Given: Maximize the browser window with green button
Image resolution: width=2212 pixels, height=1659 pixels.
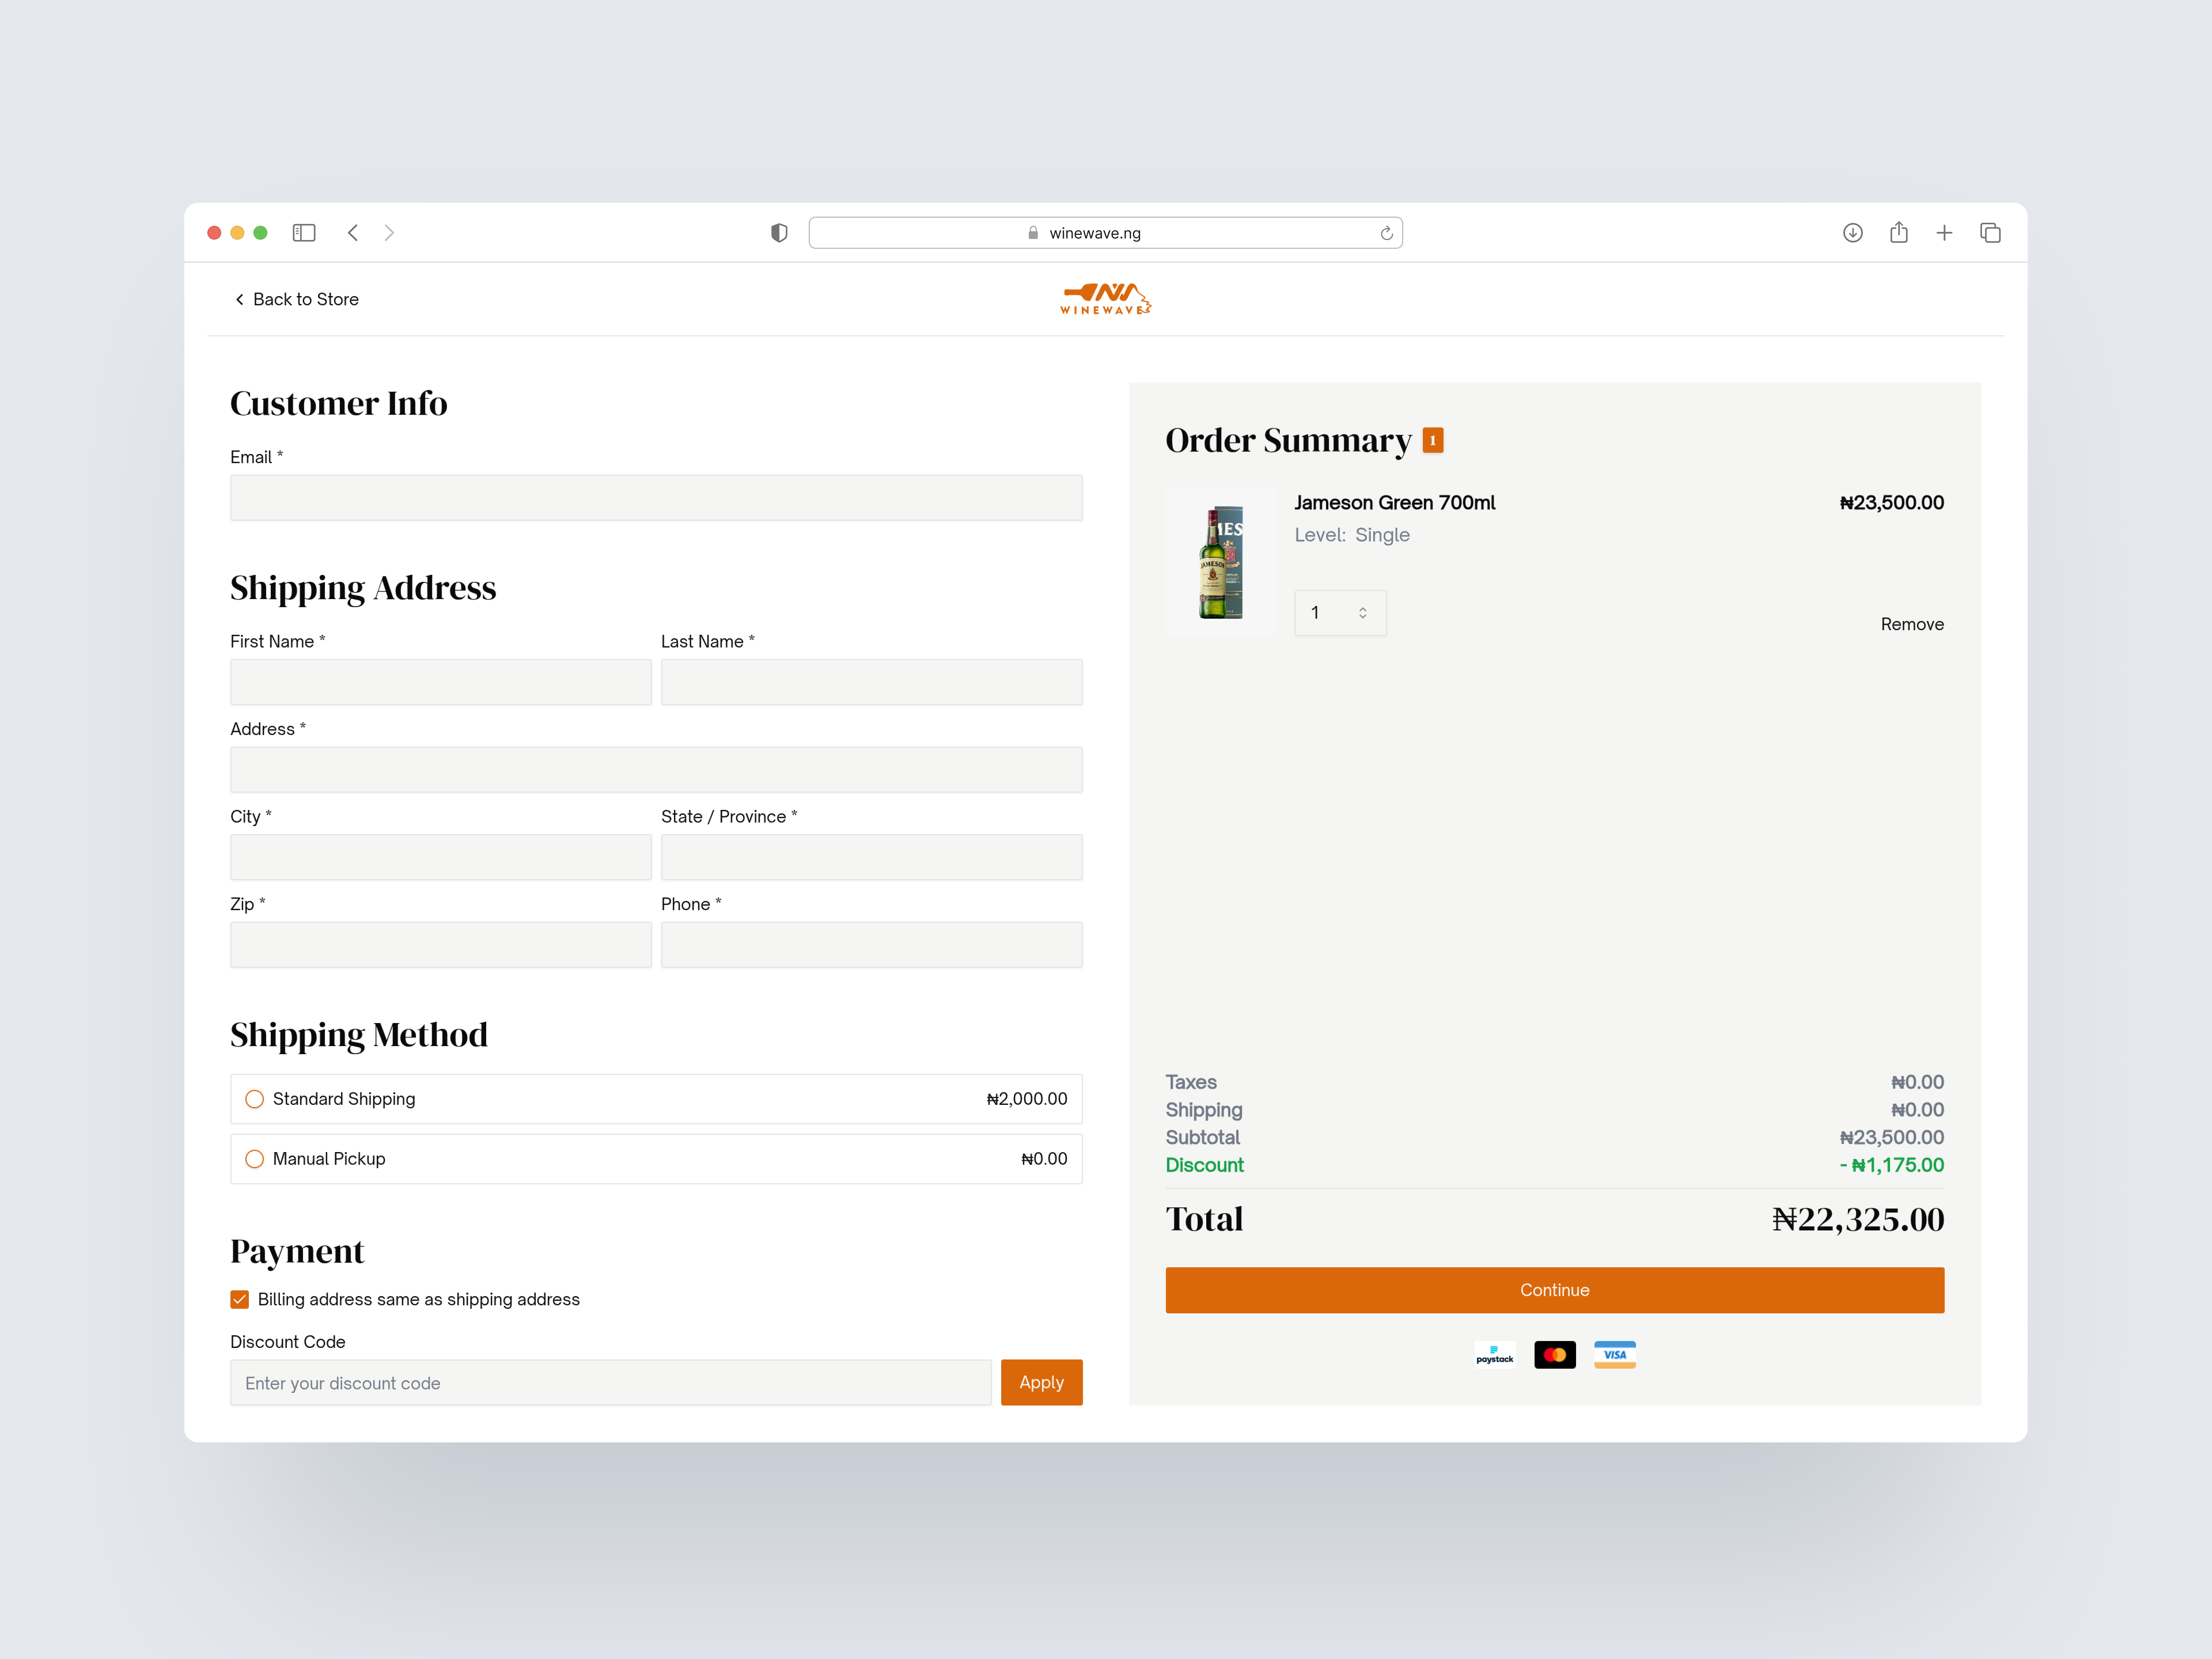Looking at the screenshot, I should 260,233.
